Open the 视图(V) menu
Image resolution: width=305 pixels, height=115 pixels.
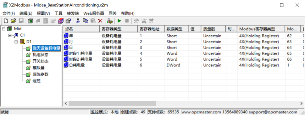43,13
